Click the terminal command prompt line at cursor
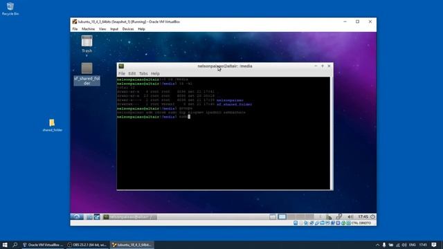 (154, 117)
